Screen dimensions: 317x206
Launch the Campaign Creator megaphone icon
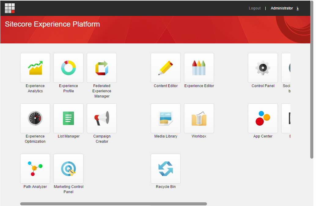pos(102,118)
